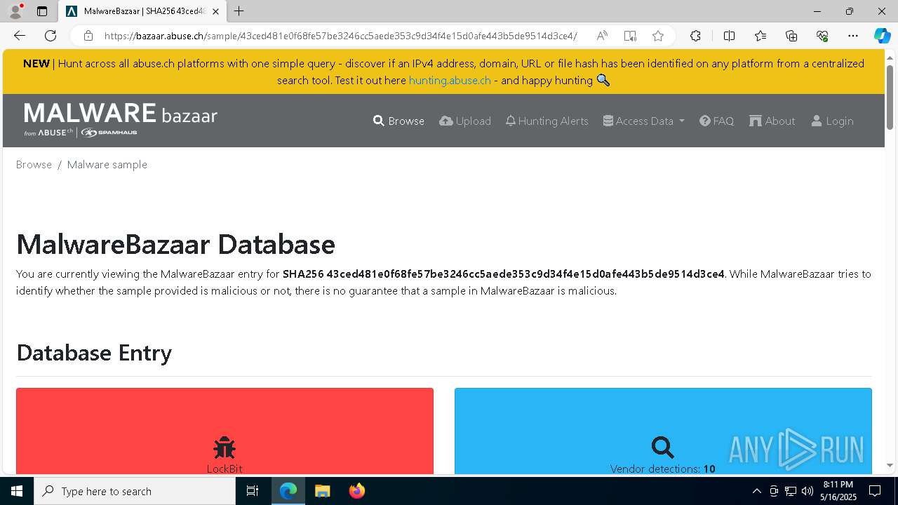Click the MalwareBazaar logo

point(121,119)
